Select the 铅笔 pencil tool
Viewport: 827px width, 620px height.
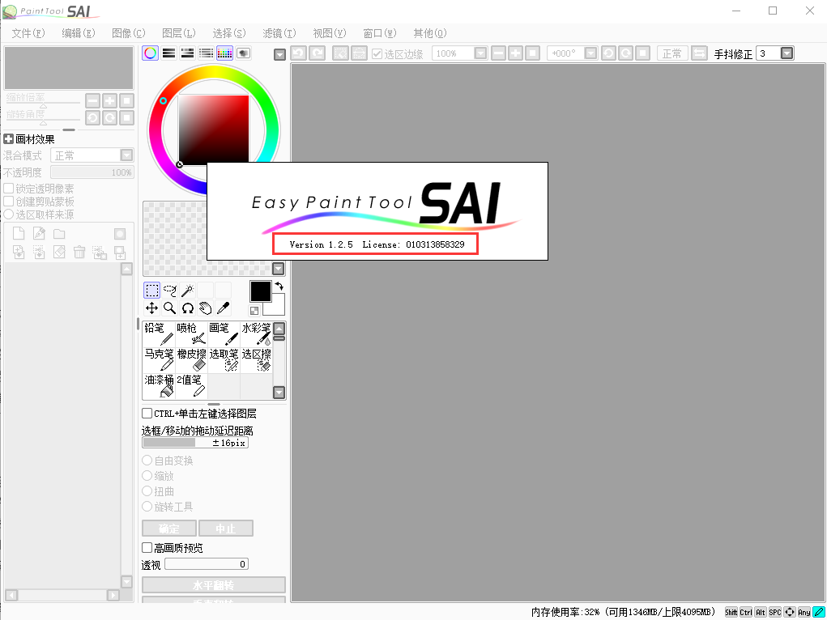coord(159,335)
